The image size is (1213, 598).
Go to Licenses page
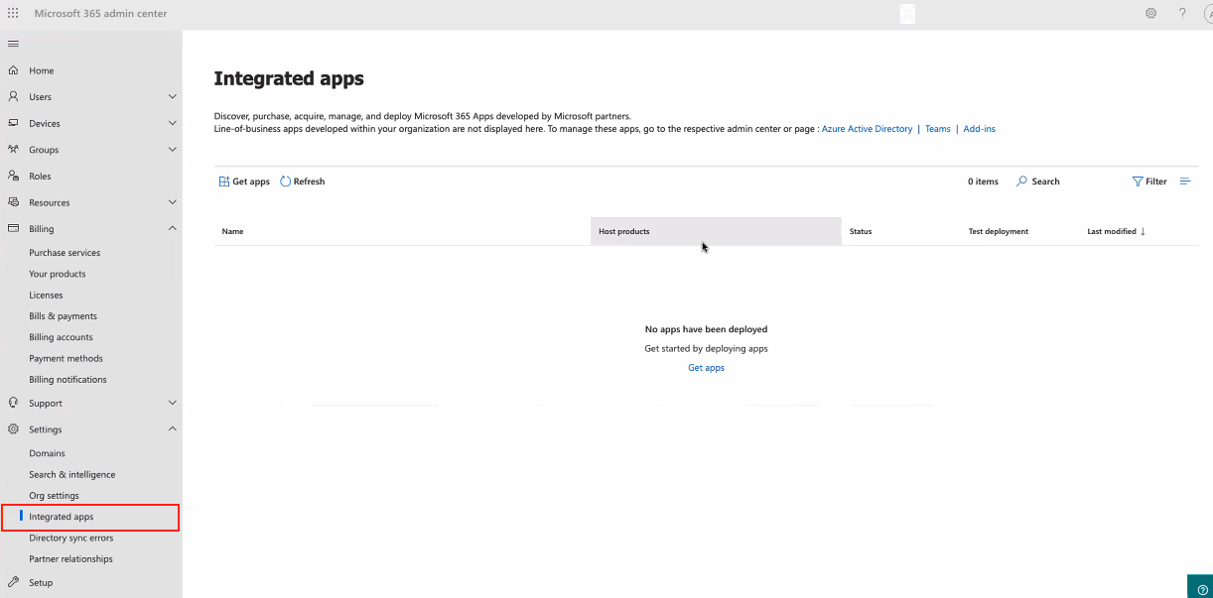46,296
